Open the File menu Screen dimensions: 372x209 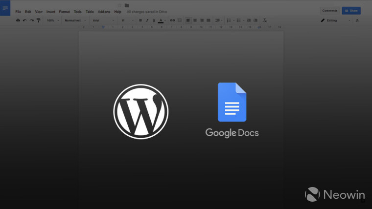[x=18, y=12]
